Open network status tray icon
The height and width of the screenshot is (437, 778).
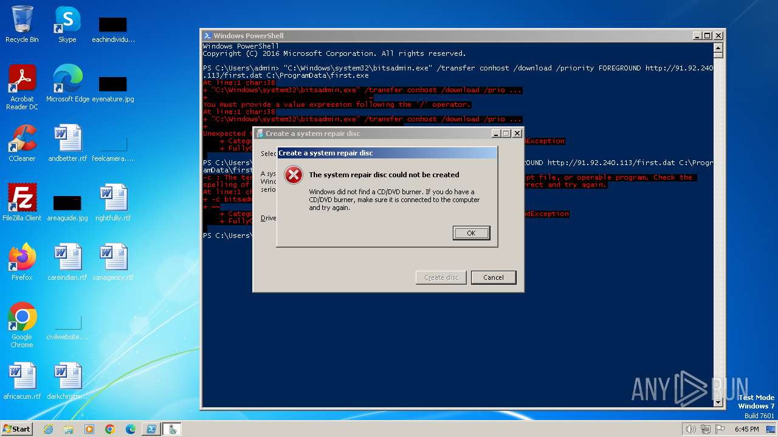tap(705, 429)
